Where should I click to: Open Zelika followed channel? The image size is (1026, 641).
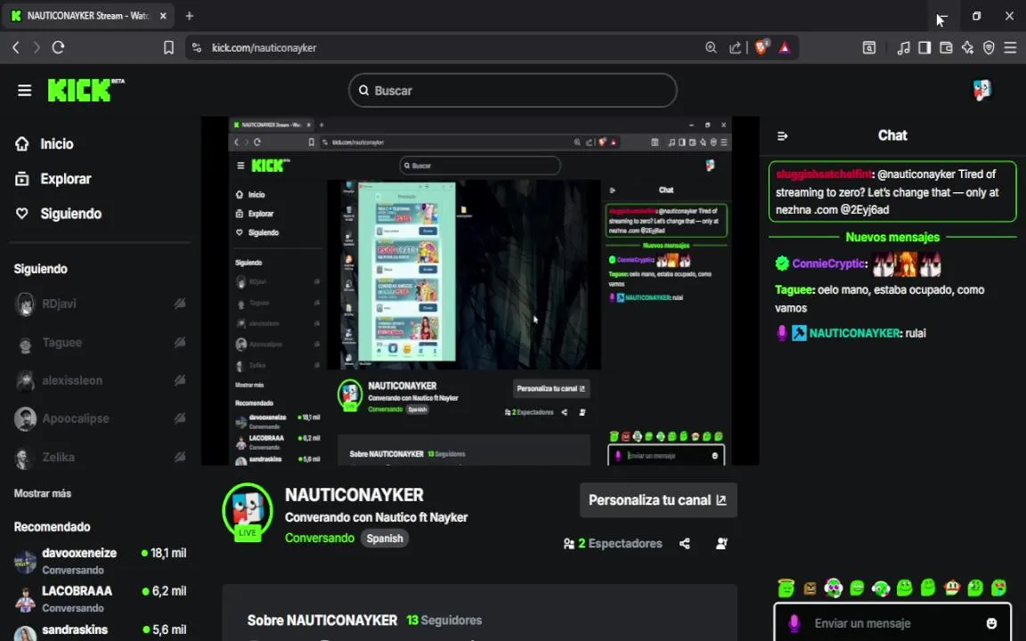[x=100, y=458]
